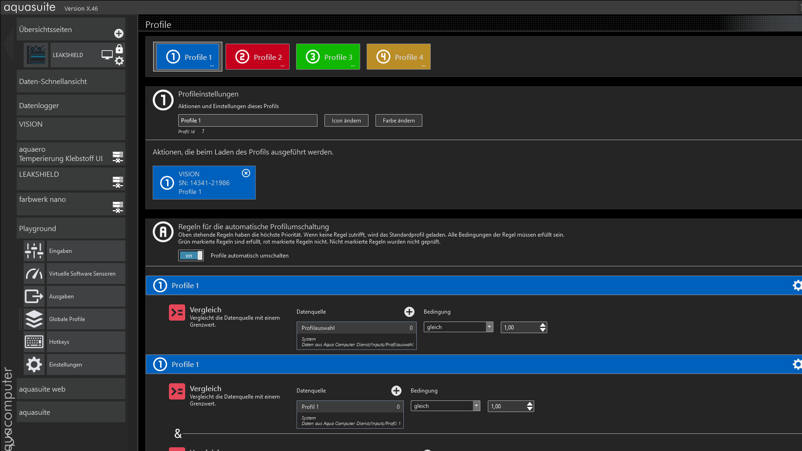The width and height of the screenshot is (802, 451).
Task: Remove the VISION action with X icon
Action: tap(246, 173)
